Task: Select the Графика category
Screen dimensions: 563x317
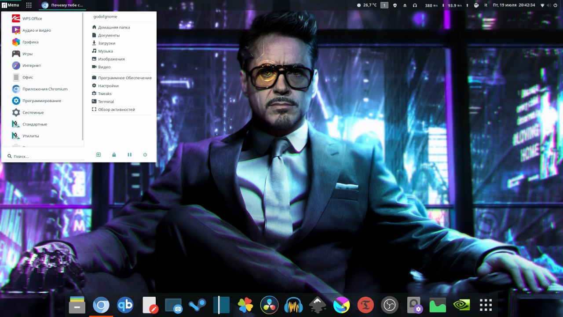Action: (42, 42)
